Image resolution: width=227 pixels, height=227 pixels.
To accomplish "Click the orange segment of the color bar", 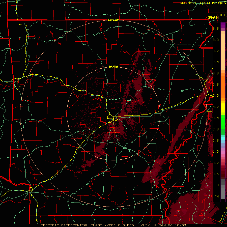I will pos(223,86).
